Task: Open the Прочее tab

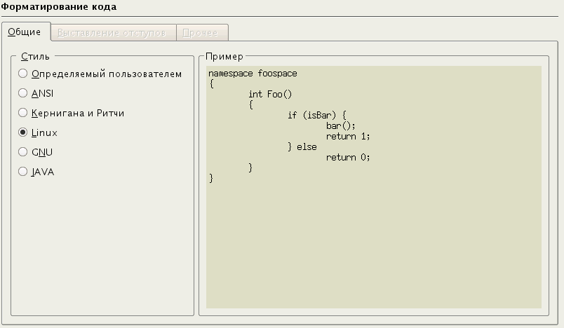Action: pos(201,33)
